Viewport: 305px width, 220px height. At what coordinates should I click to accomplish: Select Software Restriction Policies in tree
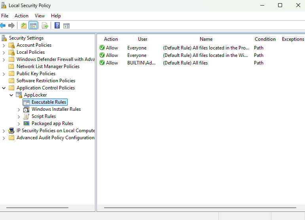click(x=45, y=81)
